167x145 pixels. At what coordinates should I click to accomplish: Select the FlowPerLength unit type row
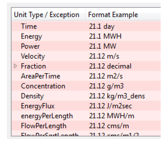[44, 126]
